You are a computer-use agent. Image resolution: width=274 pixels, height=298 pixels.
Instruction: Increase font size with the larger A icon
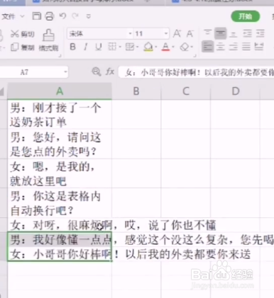(177, 34)
